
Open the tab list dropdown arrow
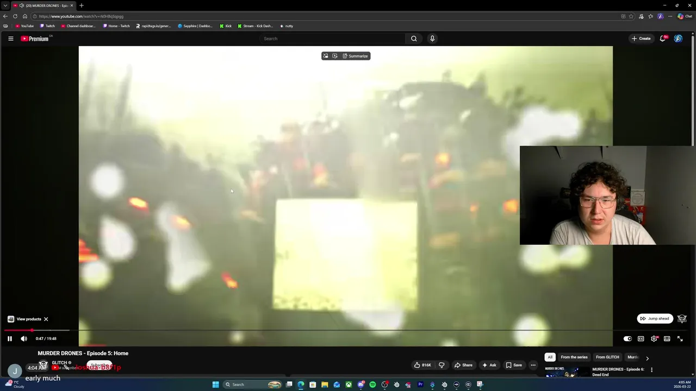point(5,5)
